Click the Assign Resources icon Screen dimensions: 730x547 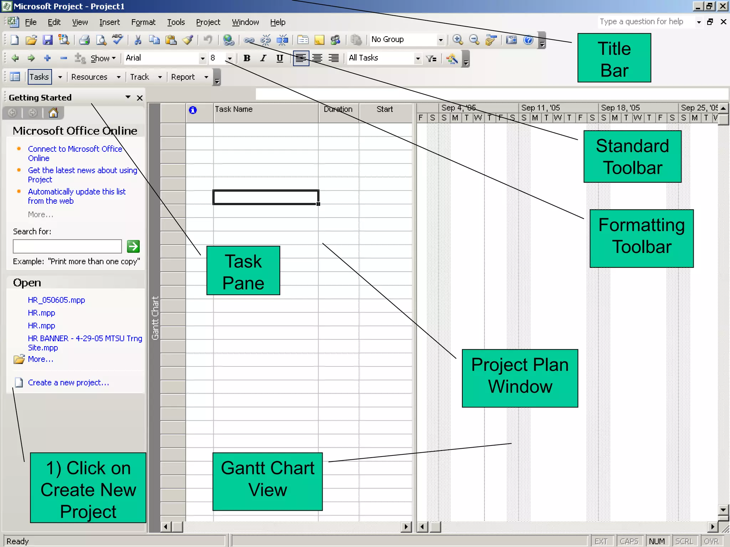(336, 40)
